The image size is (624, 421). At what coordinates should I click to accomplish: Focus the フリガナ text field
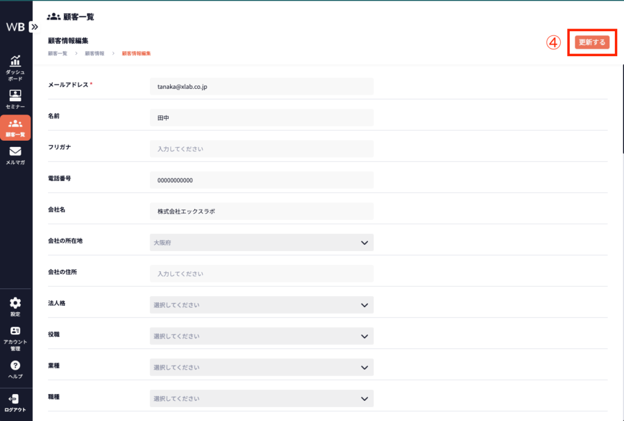point(261,149)
